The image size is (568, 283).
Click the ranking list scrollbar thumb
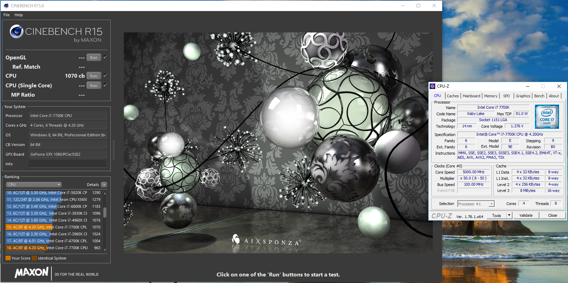[105, 212]
